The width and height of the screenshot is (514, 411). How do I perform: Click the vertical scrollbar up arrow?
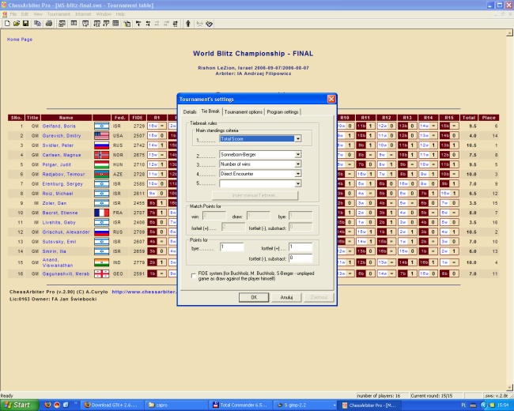[x=510, y=33]
